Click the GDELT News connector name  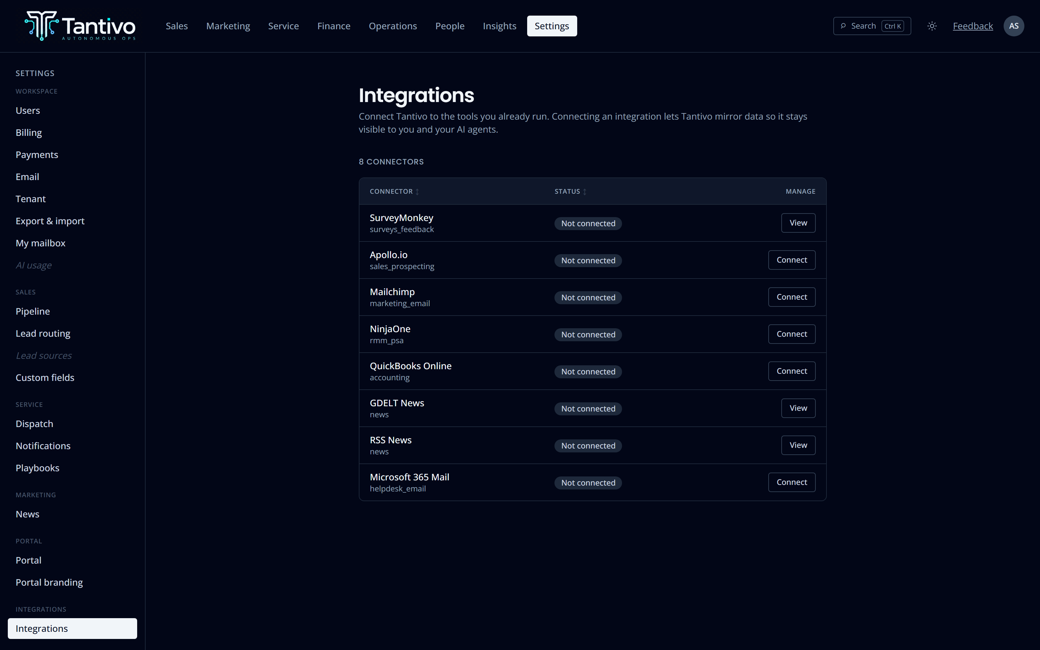(x=396, y=403)
